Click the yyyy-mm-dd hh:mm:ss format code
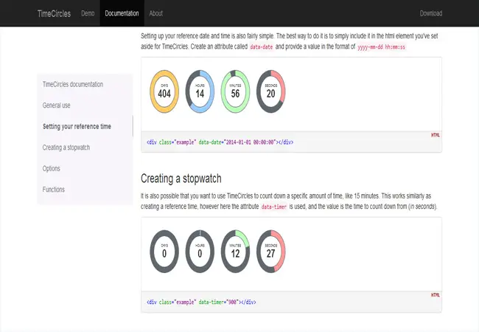The image size is (479, 332). click(x=381, y=47)
